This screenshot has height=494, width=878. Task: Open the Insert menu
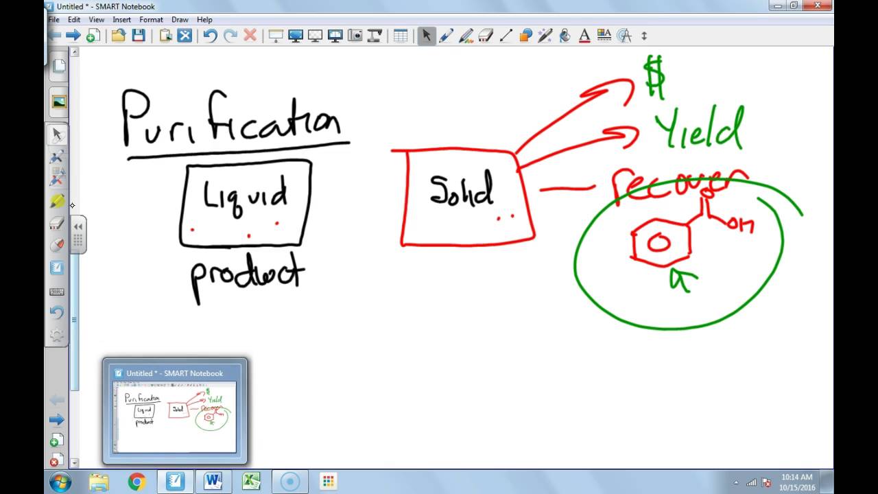tap(122, 20)
